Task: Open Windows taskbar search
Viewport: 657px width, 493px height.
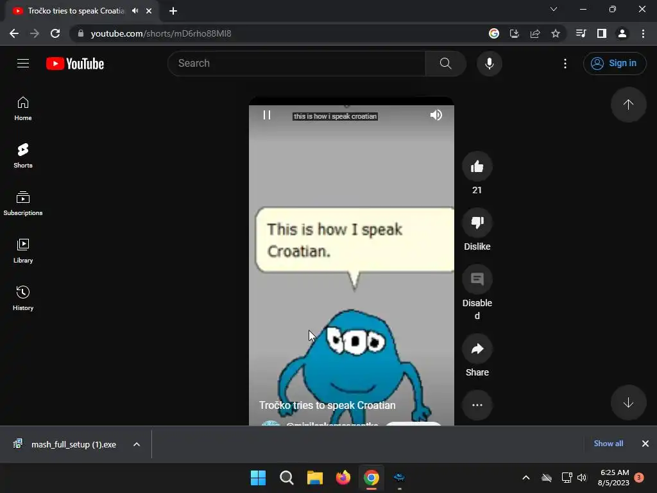Action: click(287, 478)
